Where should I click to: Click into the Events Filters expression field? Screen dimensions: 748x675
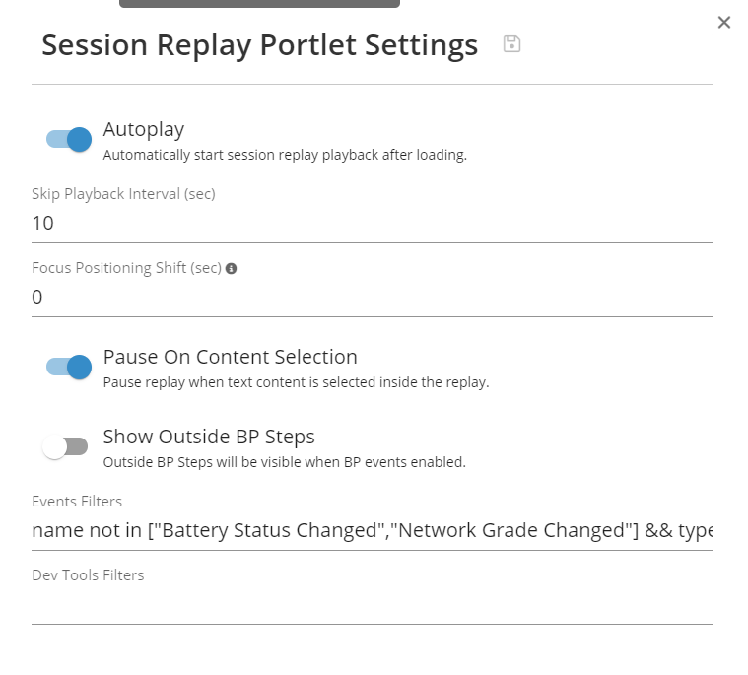372,531
